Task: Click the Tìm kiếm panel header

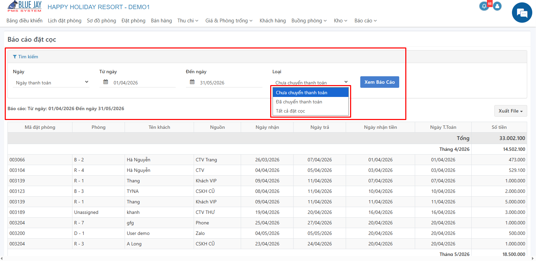Action: (x=267, y=57)
